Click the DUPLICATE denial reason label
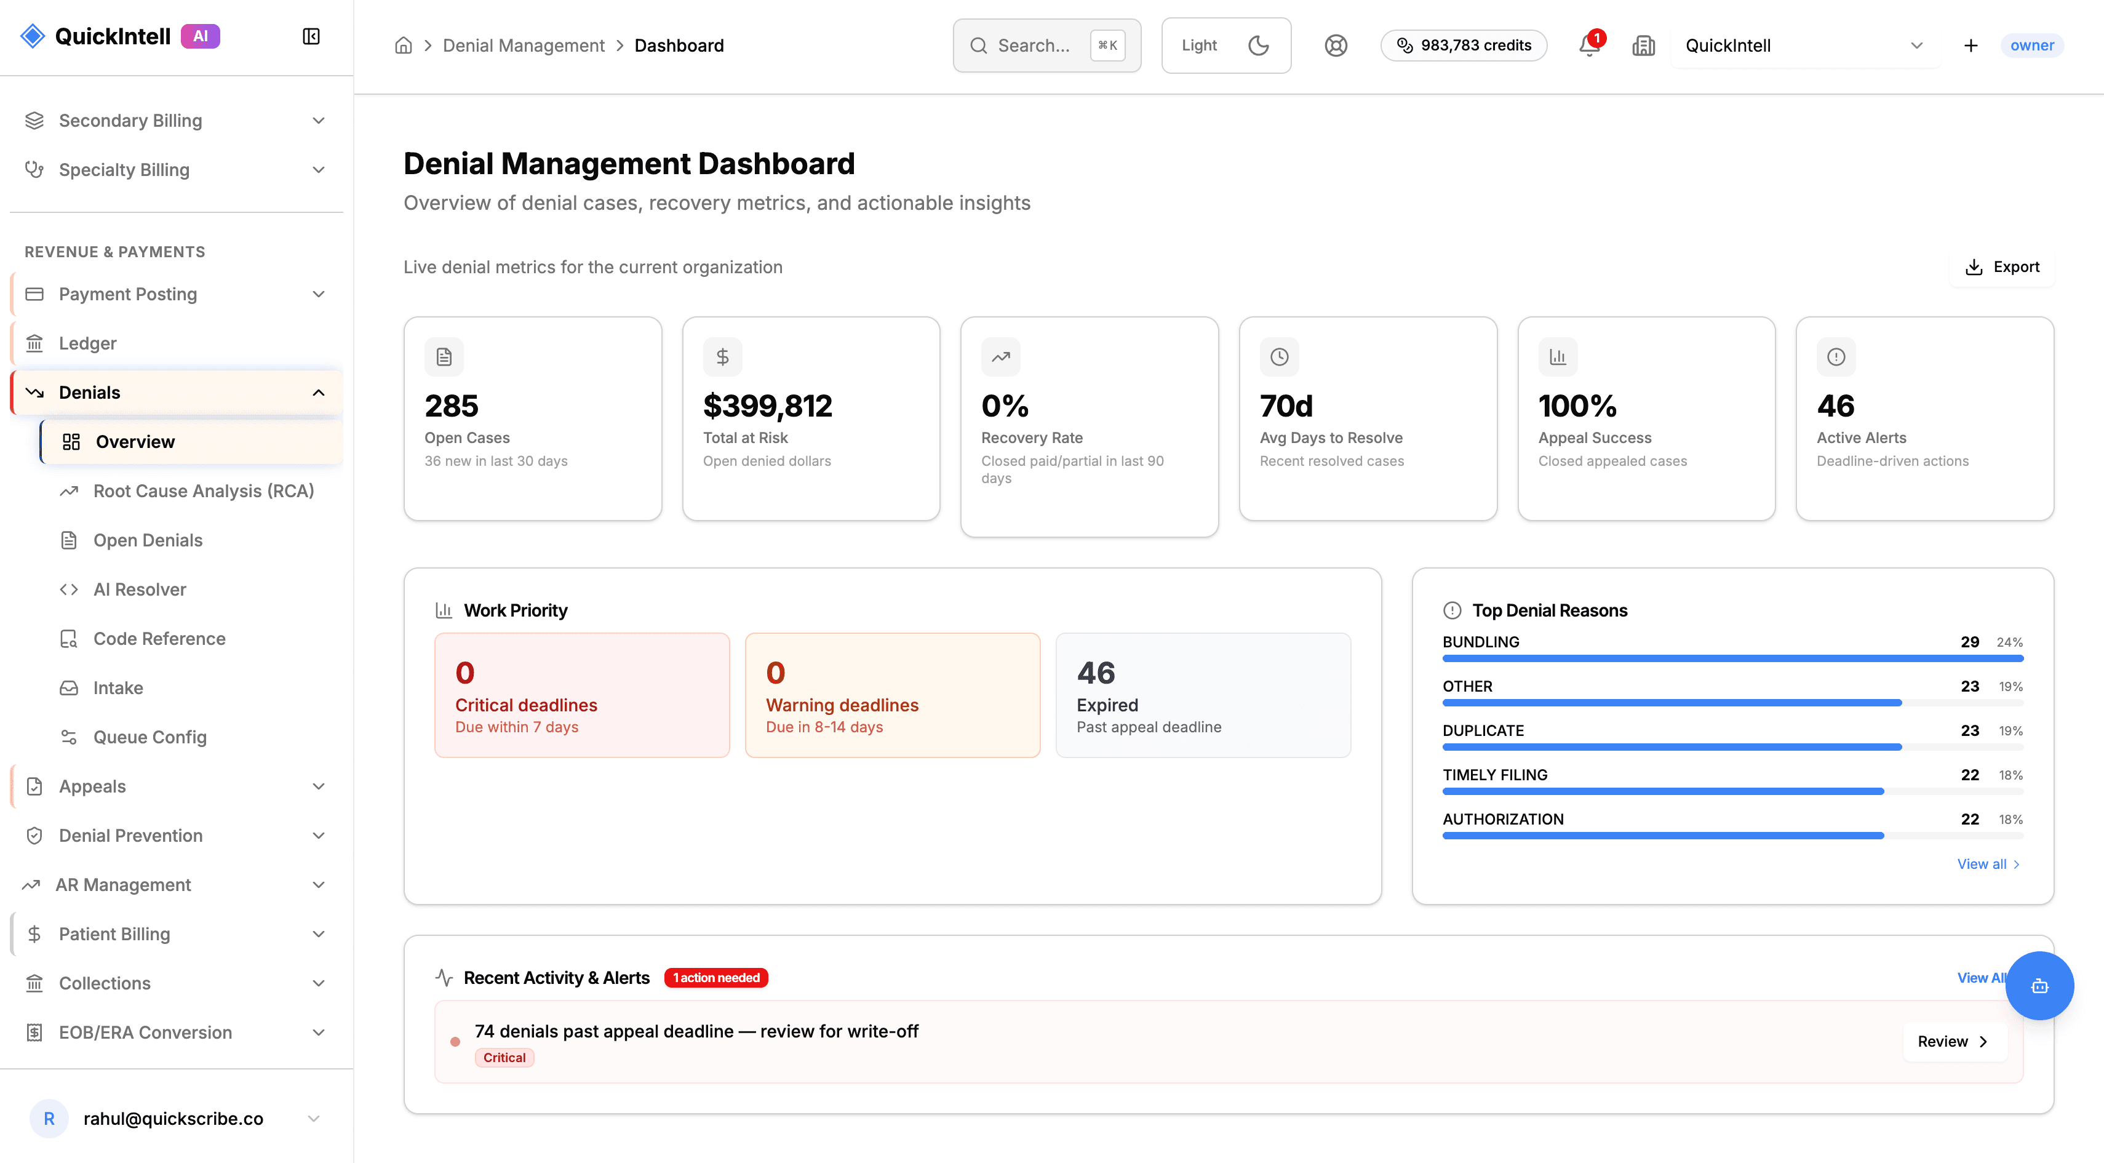 coord(1483,730)
